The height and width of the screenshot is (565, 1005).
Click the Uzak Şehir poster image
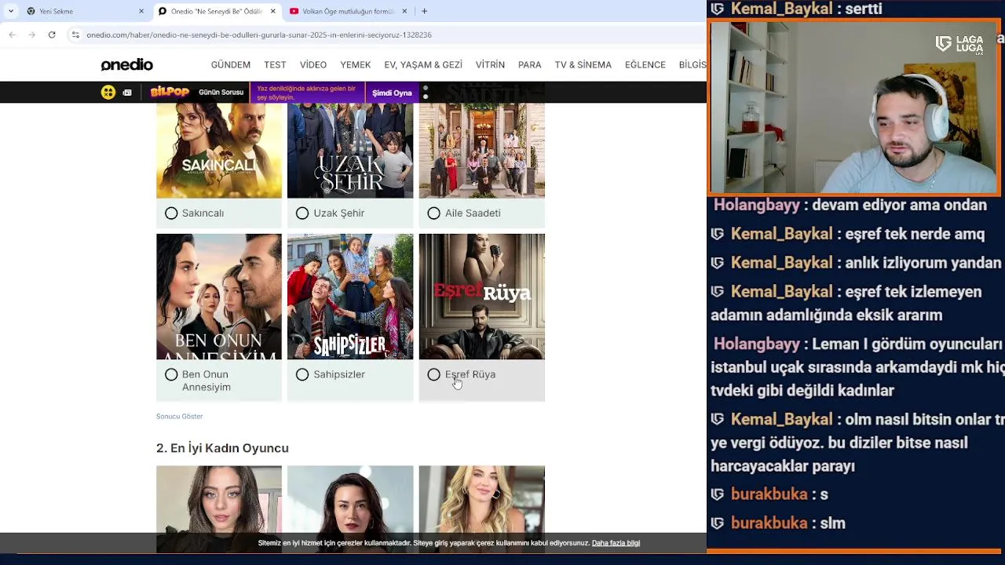(x=350, y=150)
